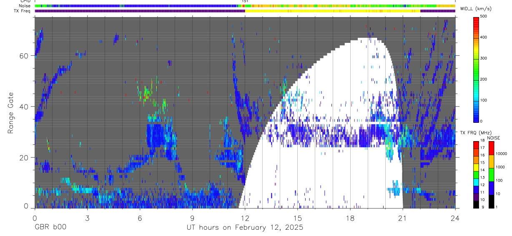This screenshot has width=512, height=236.
Task: Pick the blue swatch in the NOISE legend
Action: tap(491, 188)
